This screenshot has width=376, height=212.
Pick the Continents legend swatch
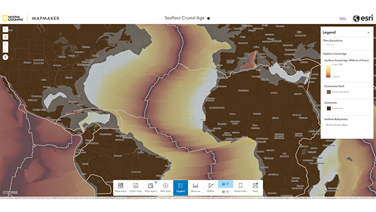pos(329,109)
